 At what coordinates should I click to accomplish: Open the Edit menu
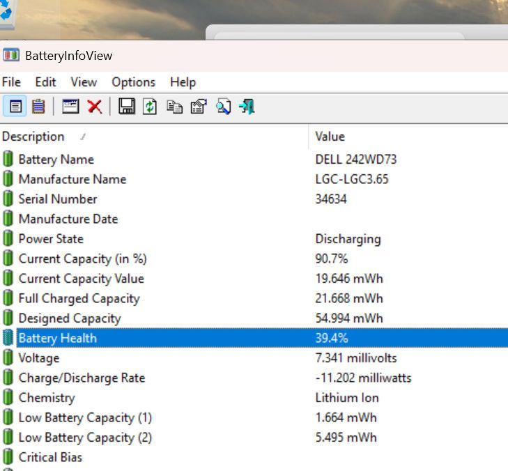[46, 82]
